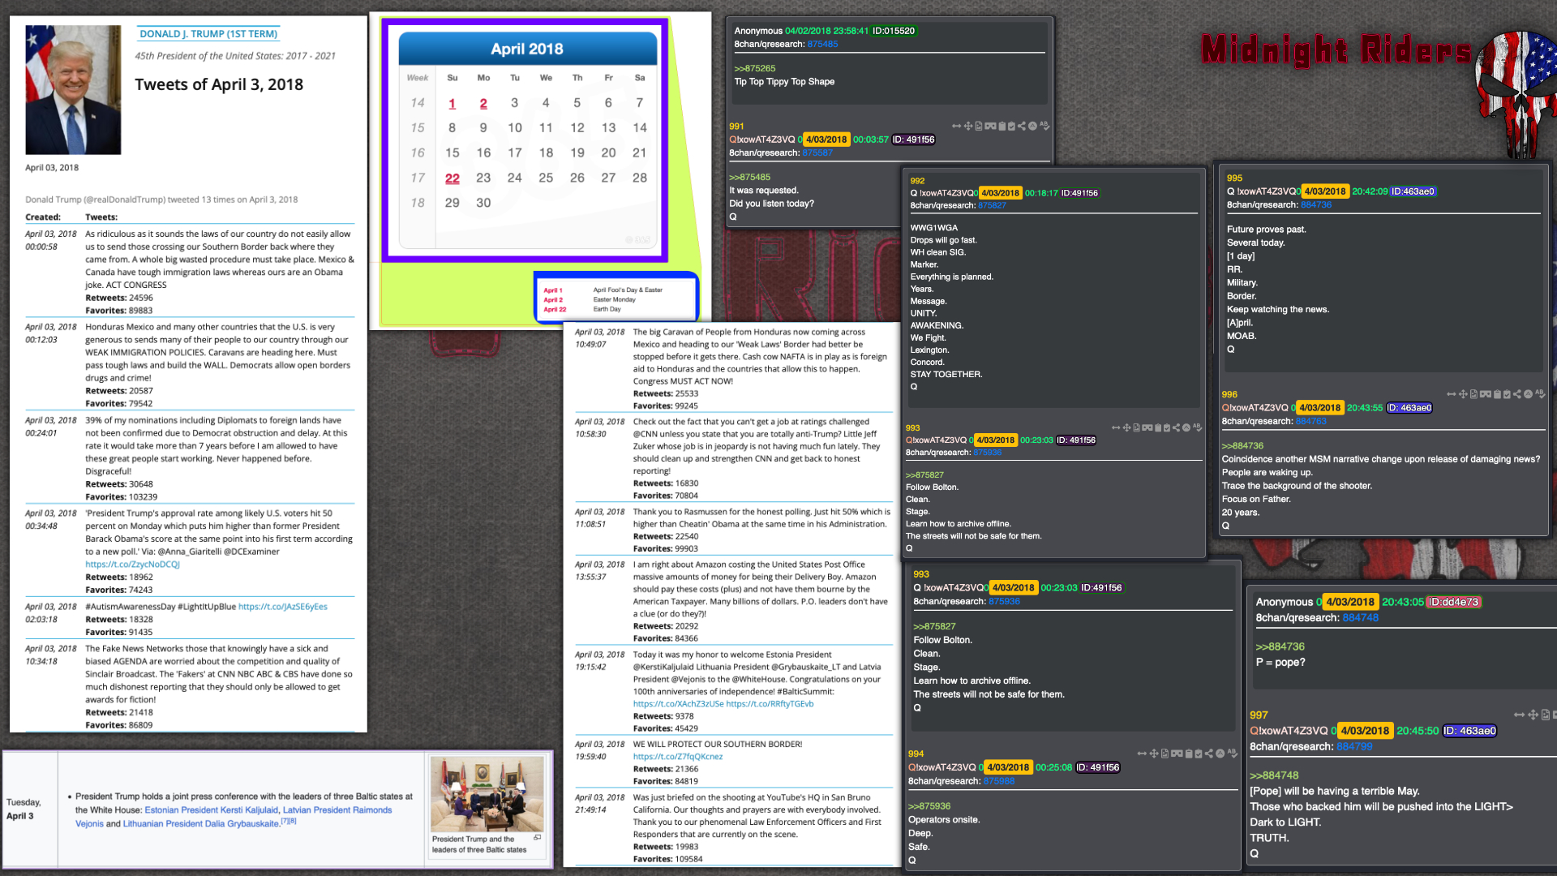Screen dimensions: 1557x876
Task: Click reply reference >>884748 in post 997
Action: [x=1274, y=775]
